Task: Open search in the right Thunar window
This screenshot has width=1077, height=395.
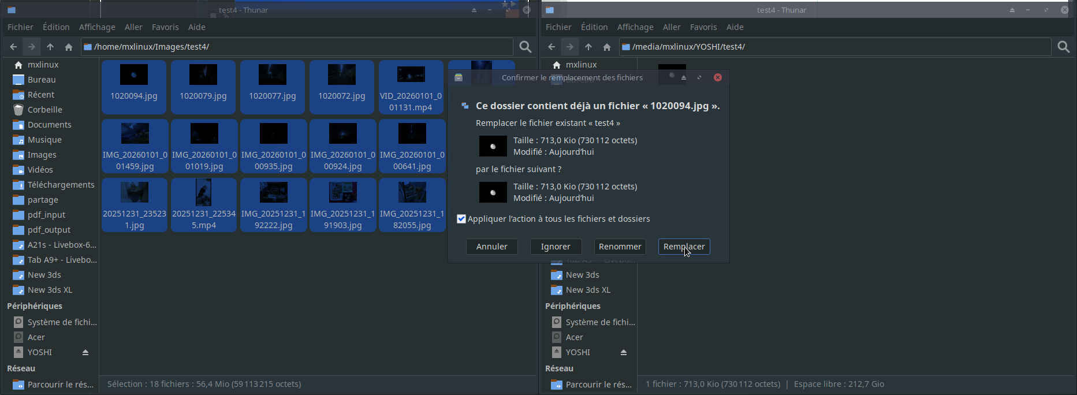Action: [1063, 47]
